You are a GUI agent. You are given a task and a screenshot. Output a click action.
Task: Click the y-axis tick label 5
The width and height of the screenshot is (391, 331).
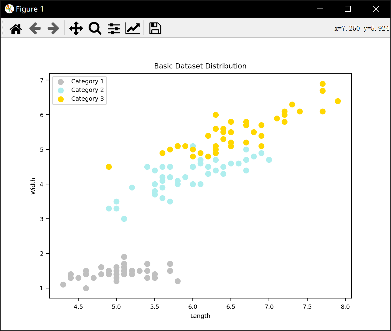click(x=42, y=150)
